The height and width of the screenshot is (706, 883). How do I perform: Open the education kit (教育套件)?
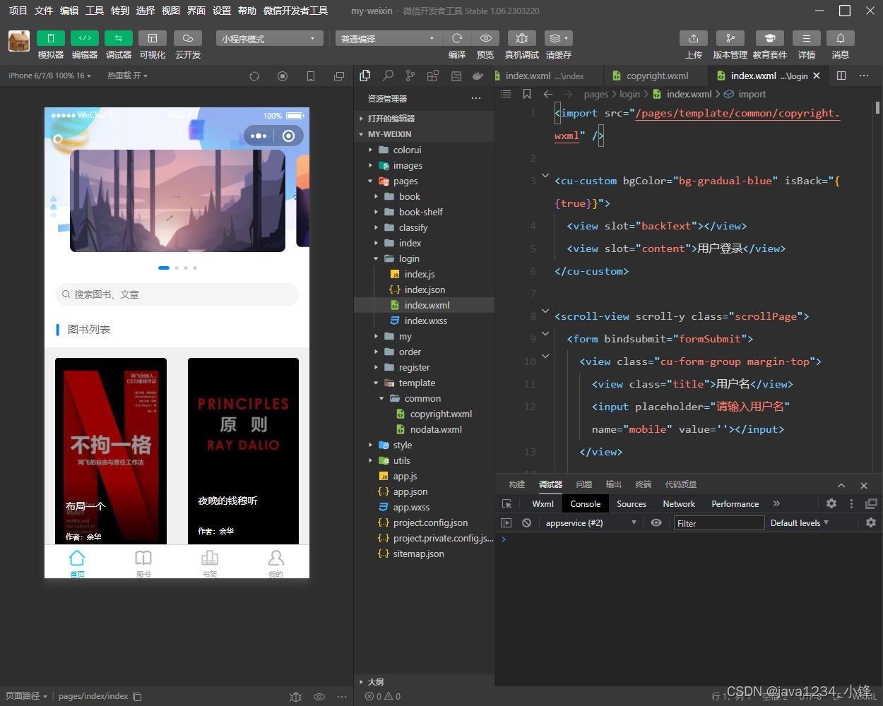(x=770, y=38)
